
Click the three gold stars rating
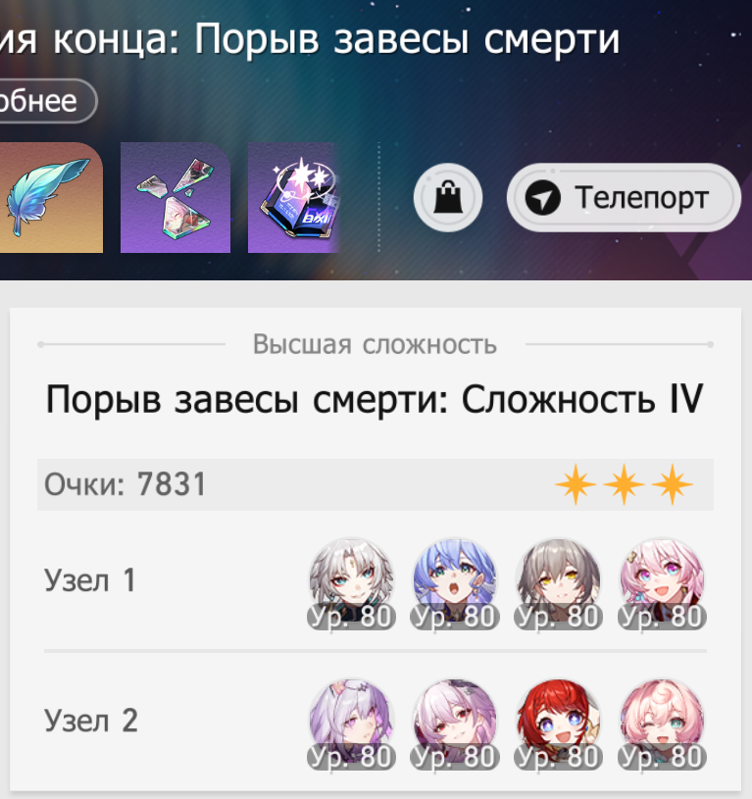[x=625, y=484]
